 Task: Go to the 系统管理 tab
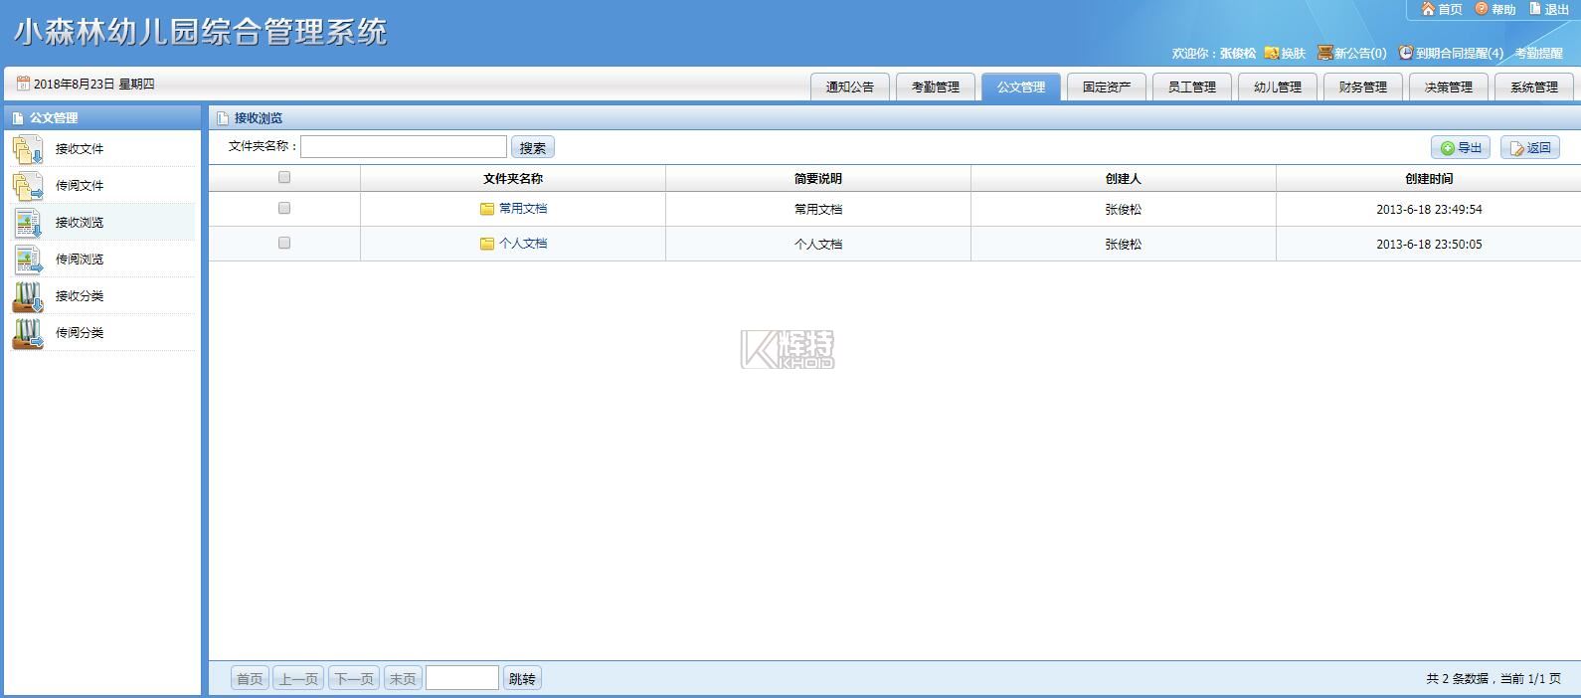(x=1533, y=87)
